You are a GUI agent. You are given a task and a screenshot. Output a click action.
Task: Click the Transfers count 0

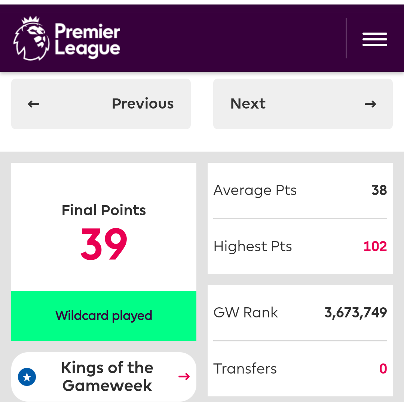[383, 368]
